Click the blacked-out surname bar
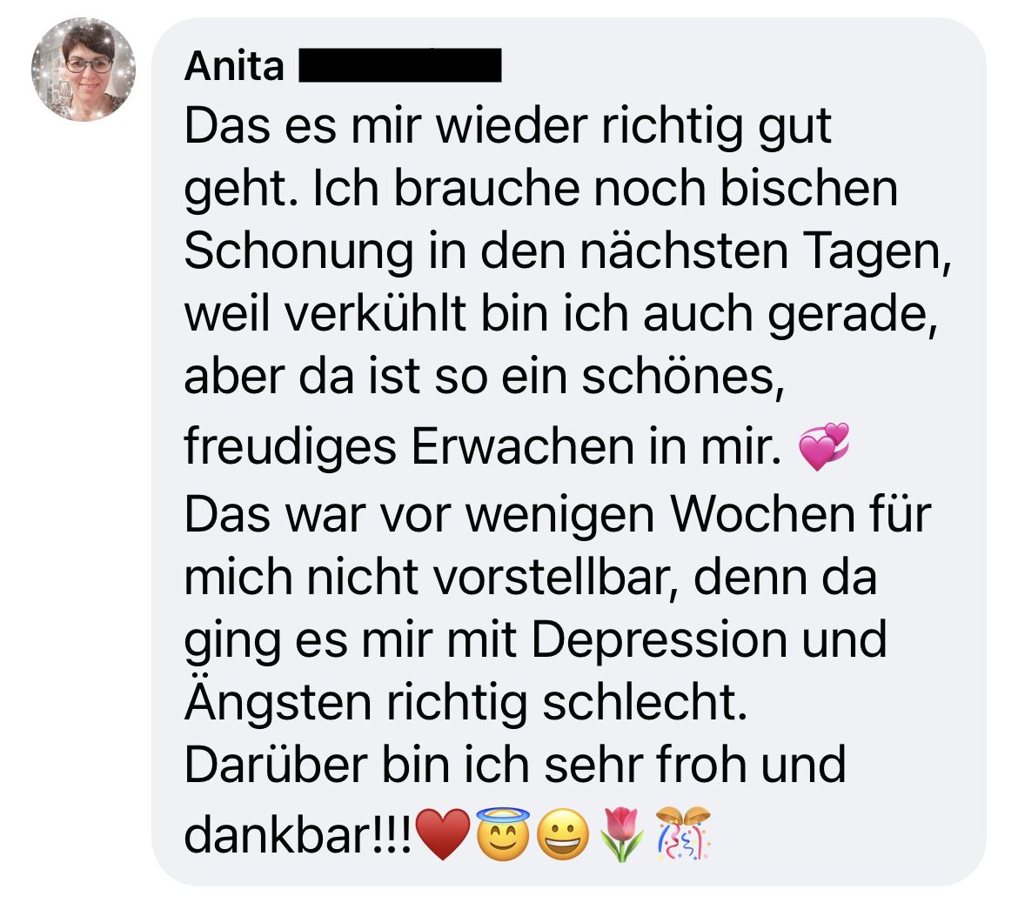Image resolution: width=1018 pixels, height=903 pixels. click(x=400, y=65)
